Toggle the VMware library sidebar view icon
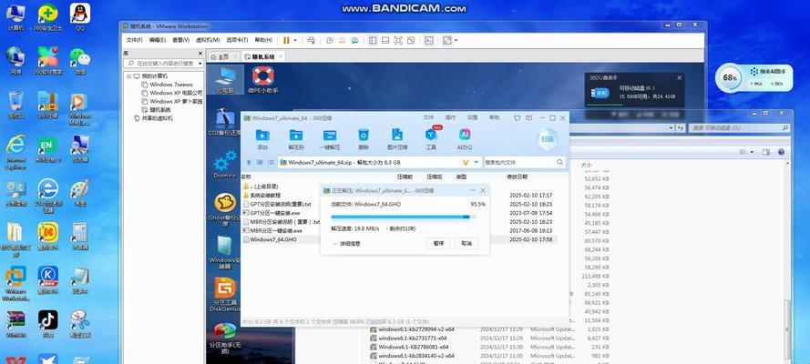This screenshot has width=810, height=364. pos(373,40)
